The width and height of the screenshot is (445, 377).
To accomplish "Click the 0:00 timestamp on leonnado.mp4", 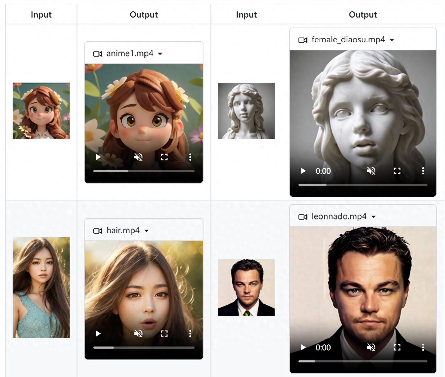I will (x=323, y=348).
